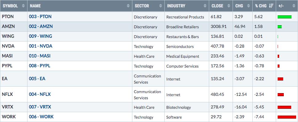This screenshot has height=122, width=298.
Task: Click the SECTOR column header label
Action: 142,6
